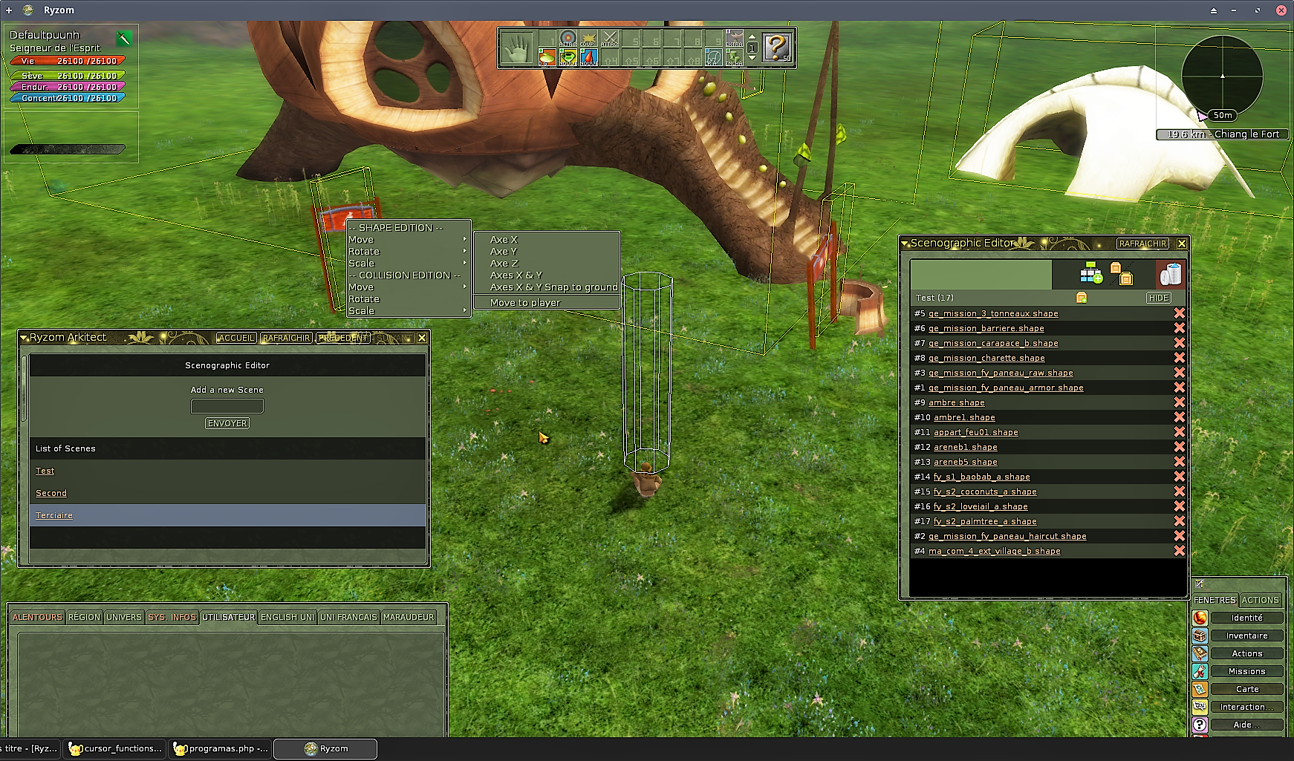Click the trash bin icon
Viewport: 1294px width, 761px height.
tap(1171, 274)
